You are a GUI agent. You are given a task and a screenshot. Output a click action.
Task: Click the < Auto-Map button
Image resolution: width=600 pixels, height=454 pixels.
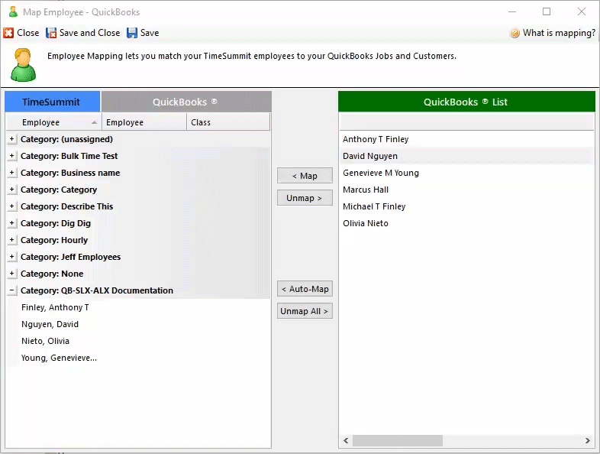[x=305, y=289]
